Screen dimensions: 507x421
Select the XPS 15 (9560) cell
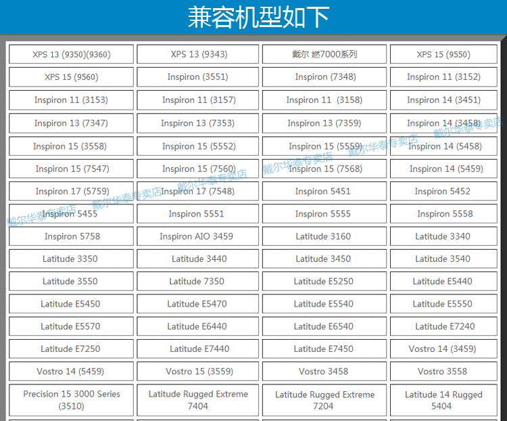(x=71, y=76)
